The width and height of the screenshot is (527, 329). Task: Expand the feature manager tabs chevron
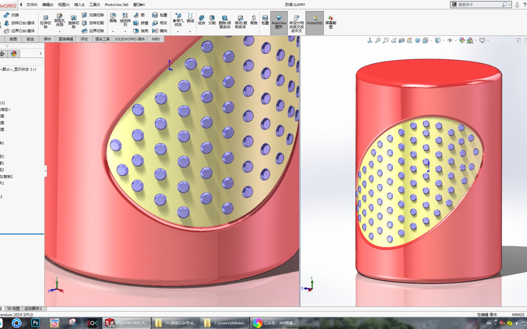point(41,54)
